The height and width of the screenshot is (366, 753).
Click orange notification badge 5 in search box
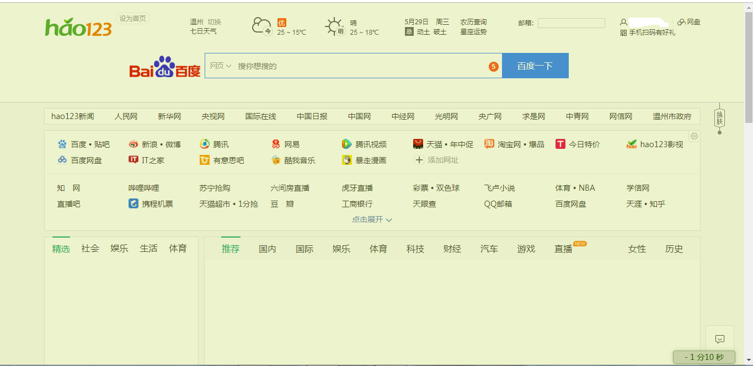493,67
